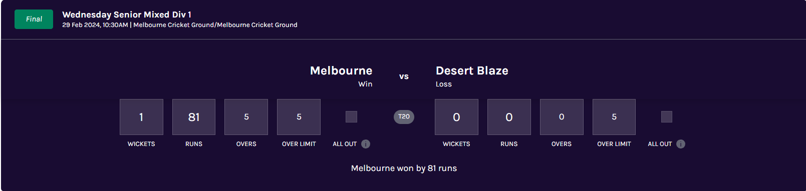This screenshot has height=191, width=806.
Task: Edit the Desert Blaze runs field
Action: click(509, 117)
